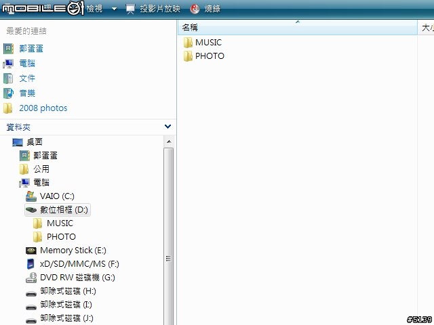Click PHOTO folder icon in the tree

click(x=37, y=237)
